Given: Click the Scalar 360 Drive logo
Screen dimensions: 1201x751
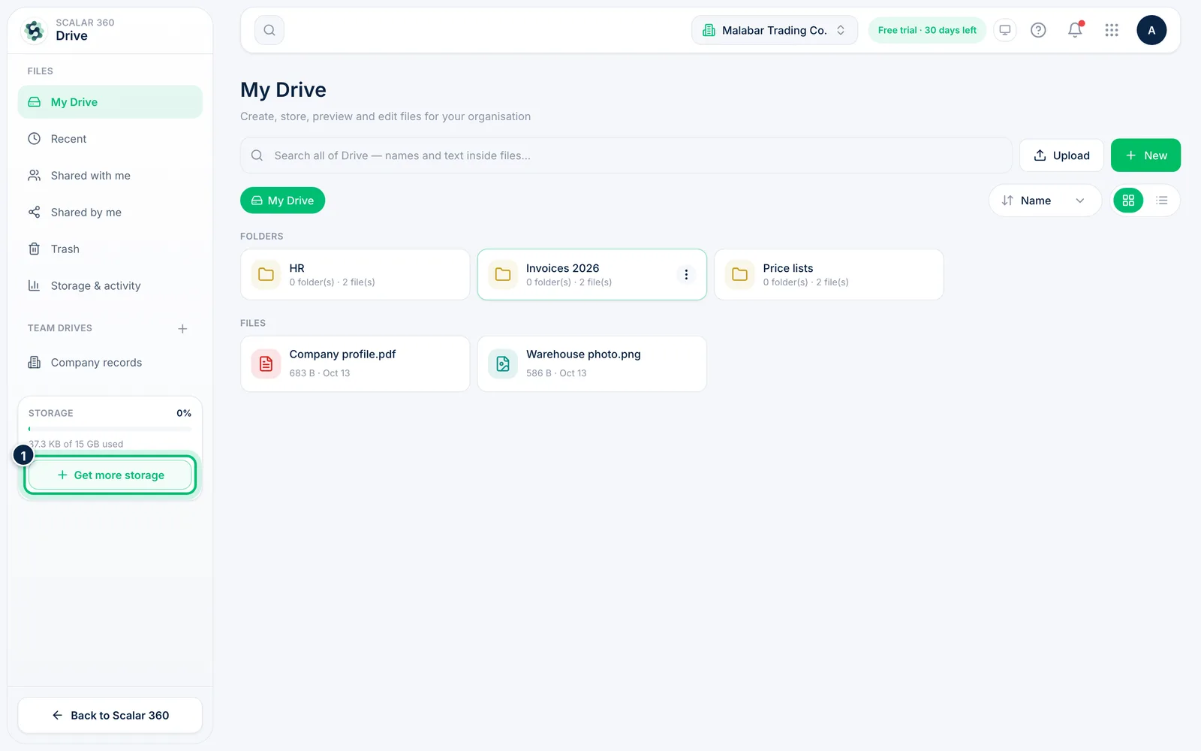Looking at the screenshot, I should pyautogui.click(x=34, y=30).
